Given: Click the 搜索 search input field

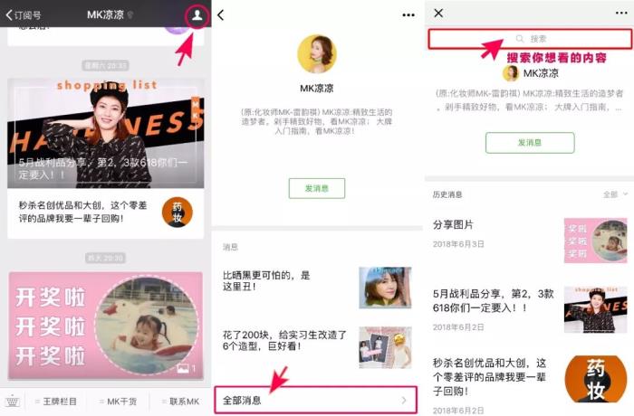Looking at the screenshot, I should point(530,39).
